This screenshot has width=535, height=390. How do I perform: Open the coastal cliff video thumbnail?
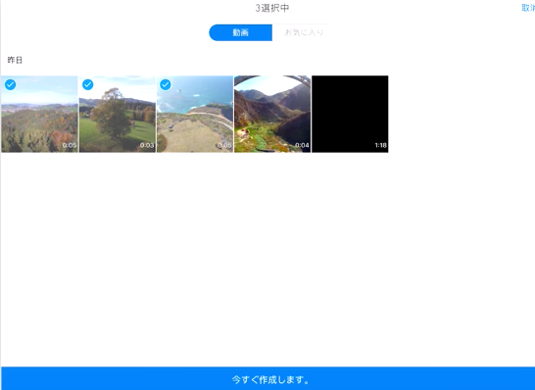pos(195,114)
